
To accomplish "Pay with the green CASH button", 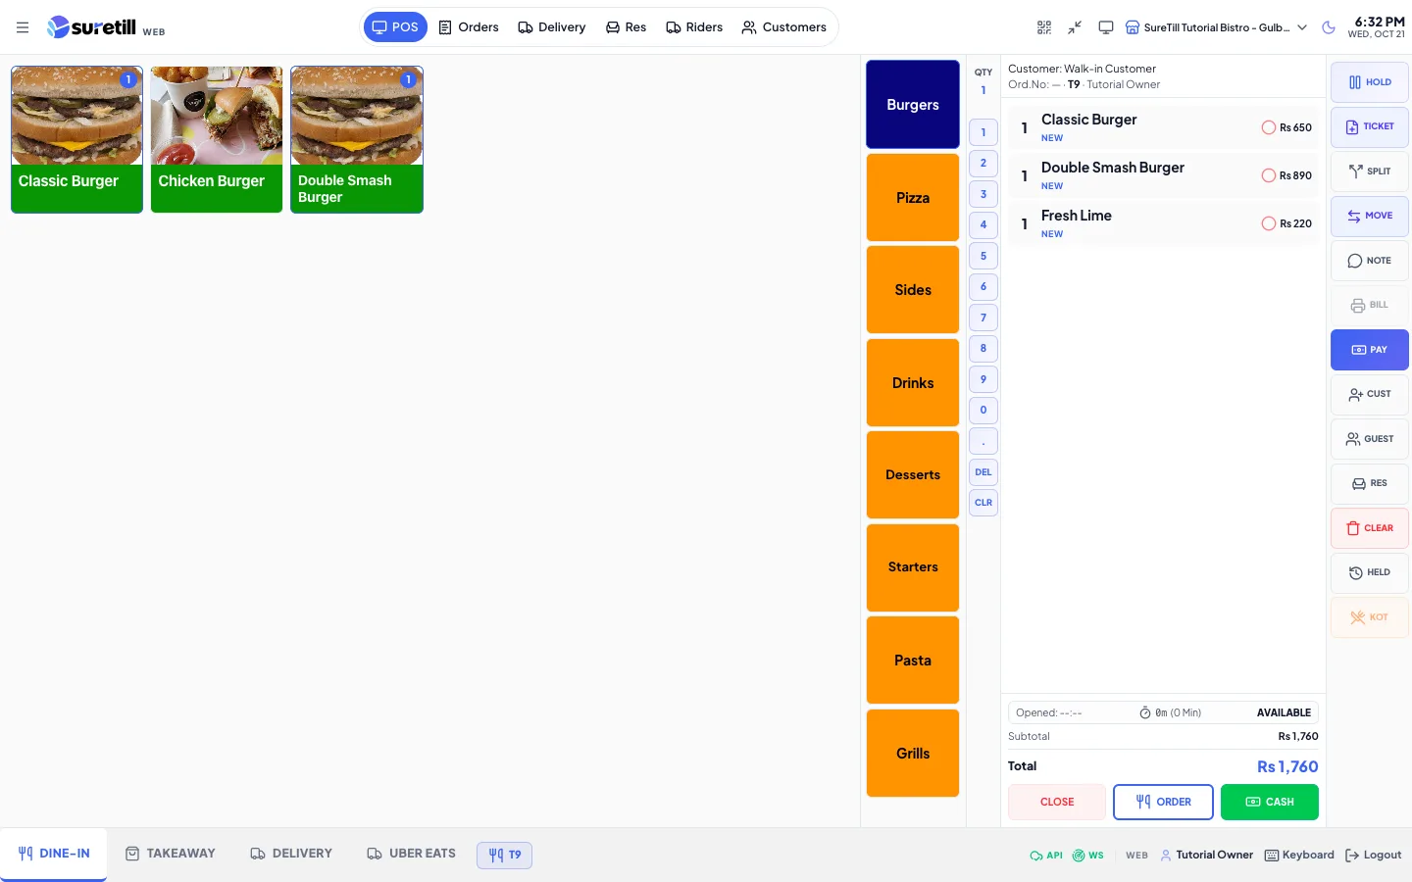I will click(x=1270, y=802).
